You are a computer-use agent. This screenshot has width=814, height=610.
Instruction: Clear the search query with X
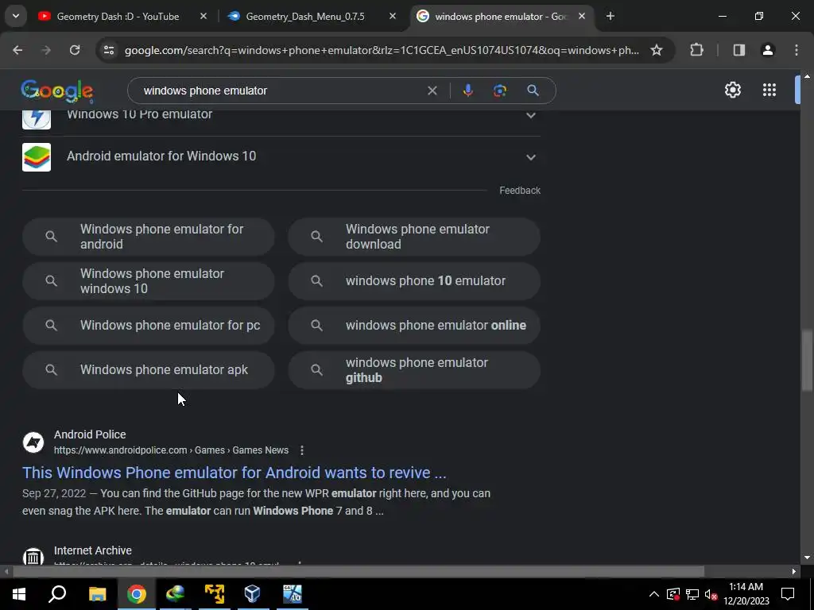432,91
